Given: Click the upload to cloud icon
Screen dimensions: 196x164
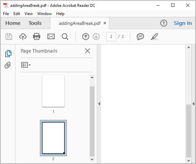Looking at the screenshot, I should [x=23, y=37].
